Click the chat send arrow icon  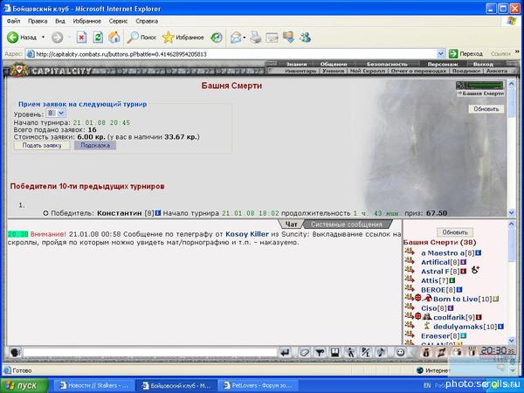click(284, 352)
